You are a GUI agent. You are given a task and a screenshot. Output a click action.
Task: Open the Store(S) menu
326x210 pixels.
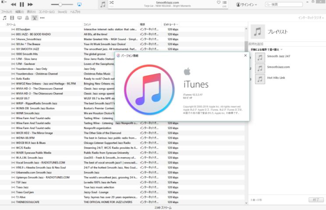point(62,12)
